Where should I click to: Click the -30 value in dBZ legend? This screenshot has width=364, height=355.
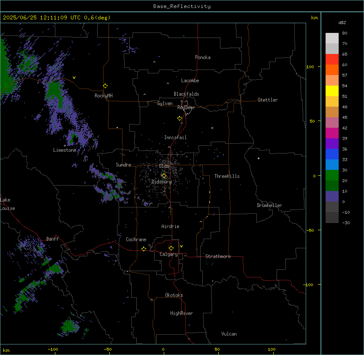pos(346,223)
